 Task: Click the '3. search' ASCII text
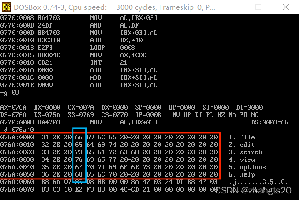245,152
